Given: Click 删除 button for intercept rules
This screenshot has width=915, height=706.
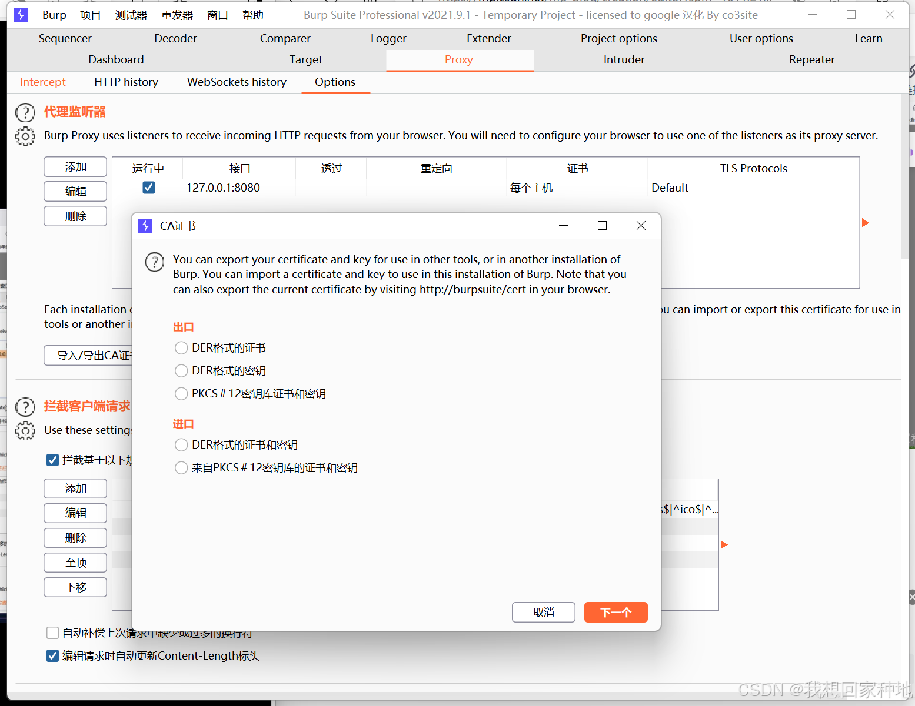Looking at the screenshot, I should click(75, 538).
